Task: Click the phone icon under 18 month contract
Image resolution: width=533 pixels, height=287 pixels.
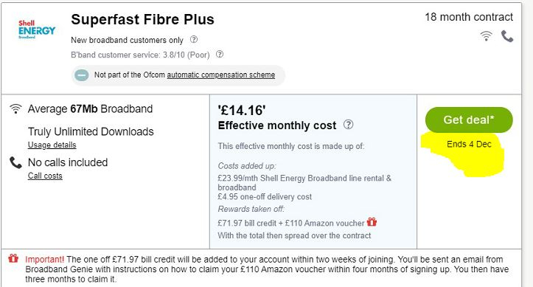Action: point(506,36)
